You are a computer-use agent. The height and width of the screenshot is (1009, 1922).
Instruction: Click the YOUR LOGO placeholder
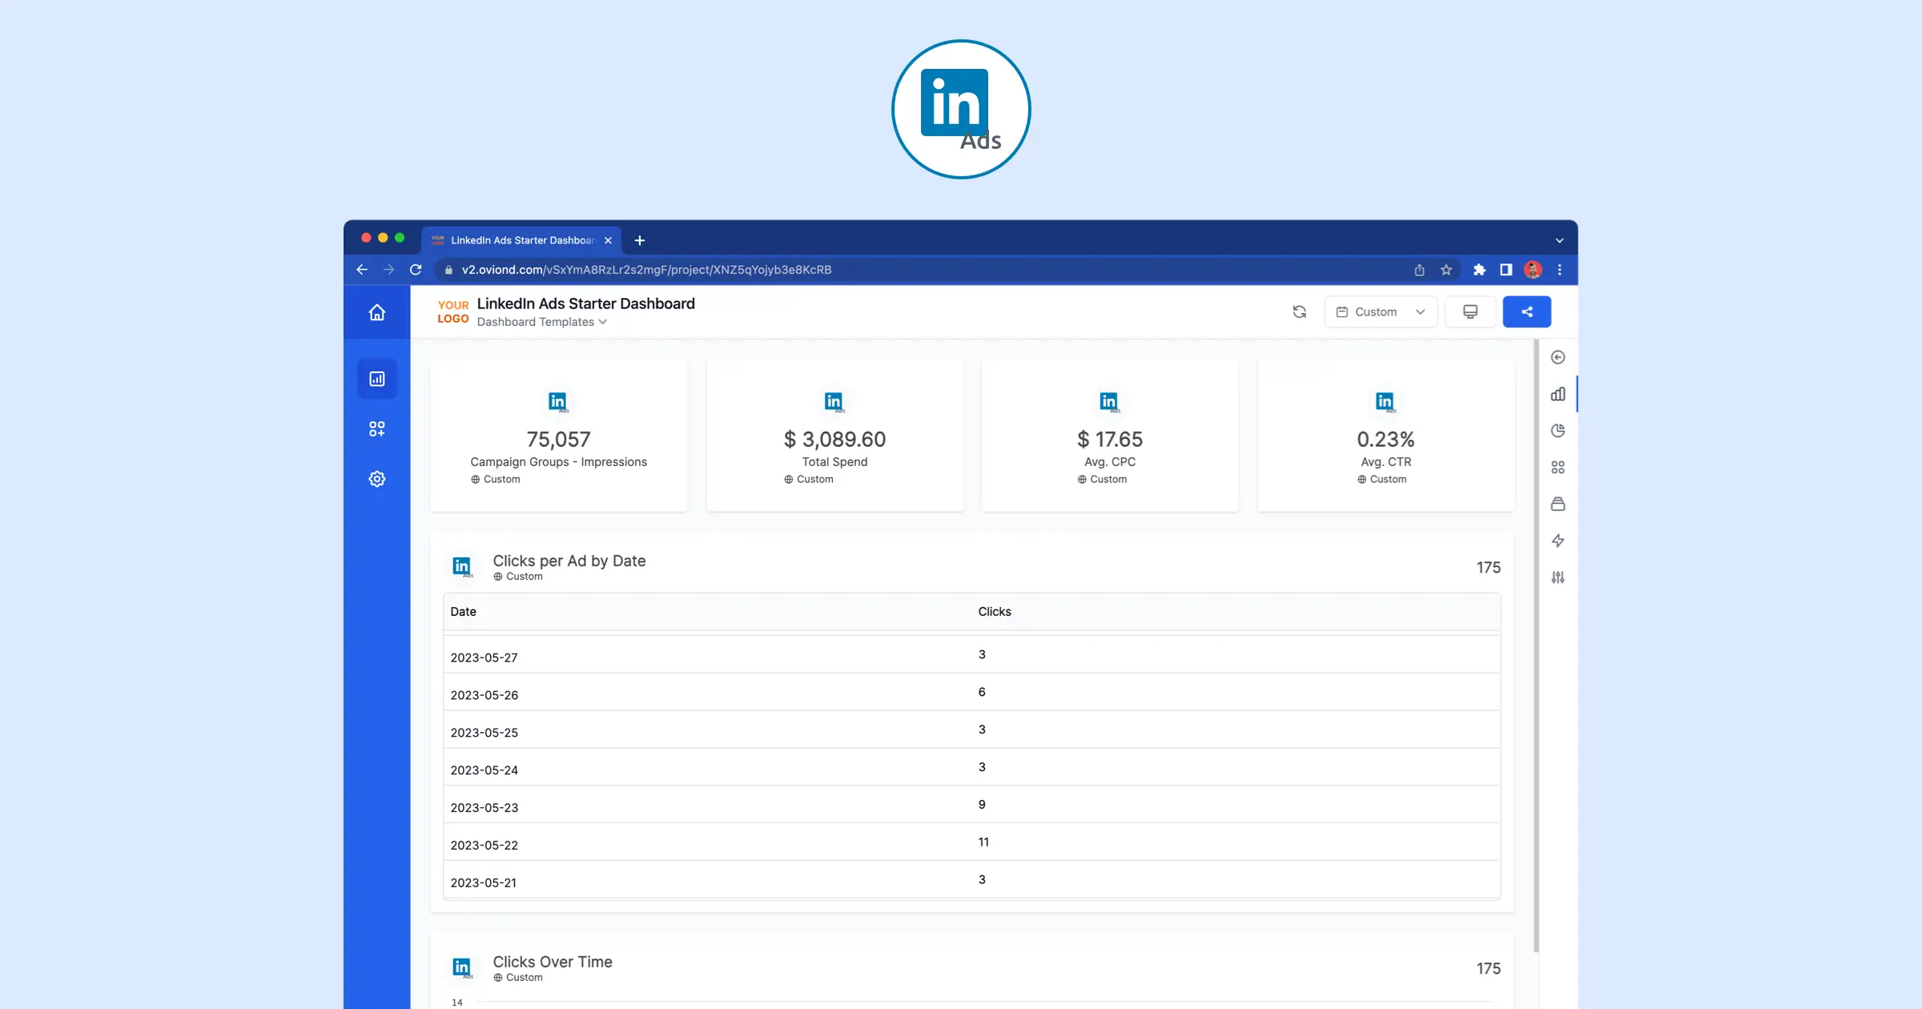click(x=453, y=312)
